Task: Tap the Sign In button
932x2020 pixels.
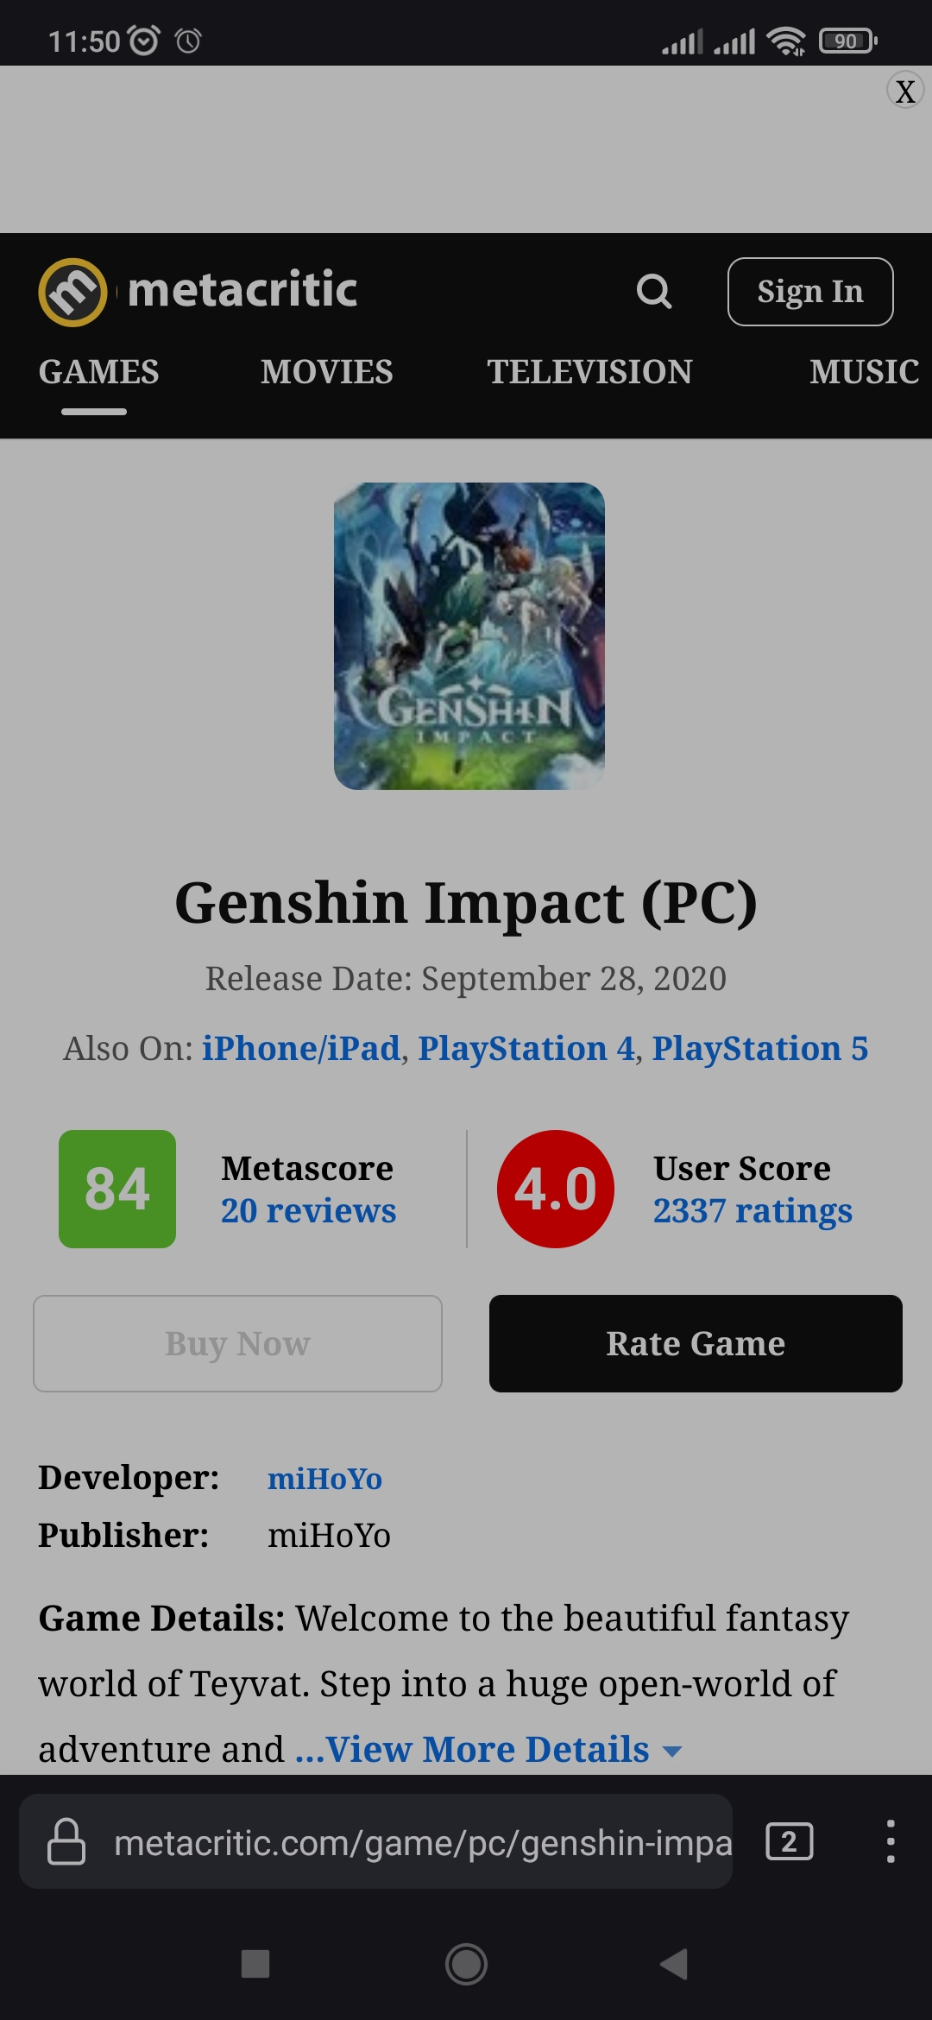Action: (809, 292)
